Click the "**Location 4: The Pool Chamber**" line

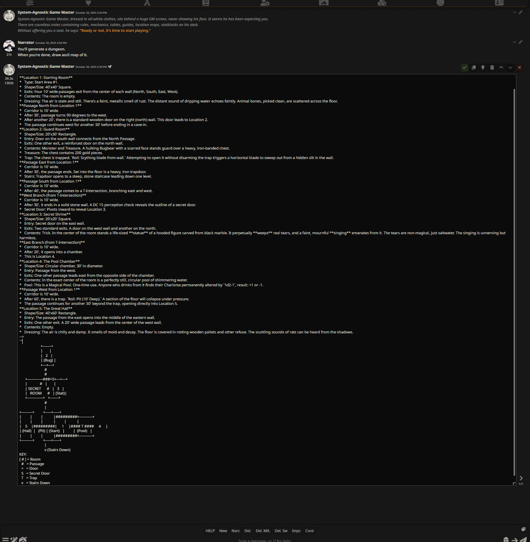(49, 261)
